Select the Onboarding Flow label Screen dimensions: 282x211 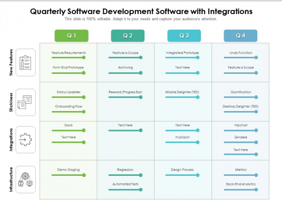pyautogui.click(x=68, y=107)
